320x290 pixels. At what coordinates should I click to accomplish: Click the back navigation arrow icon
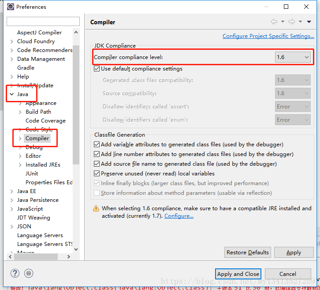coord(274,22)
